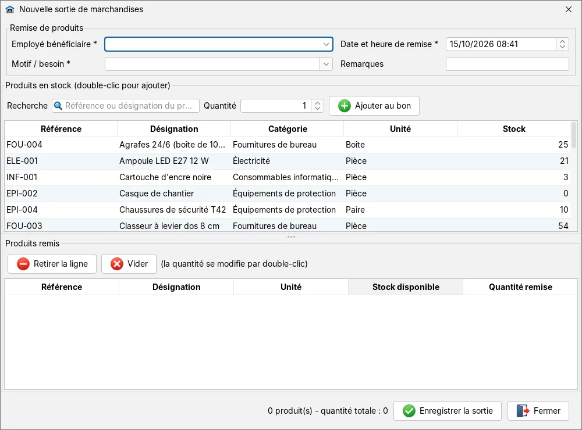
Task: Click the Électricité category cell
Action: 288,161
